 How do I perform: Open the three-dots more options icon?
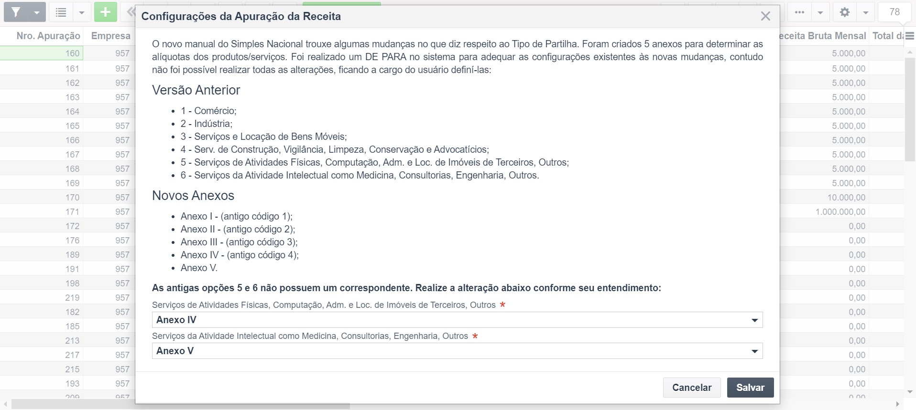pyautogui.click(x=799, y=12)
